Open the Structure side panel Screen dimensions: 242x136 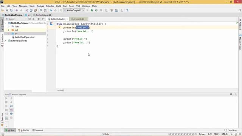pos(2,40)
